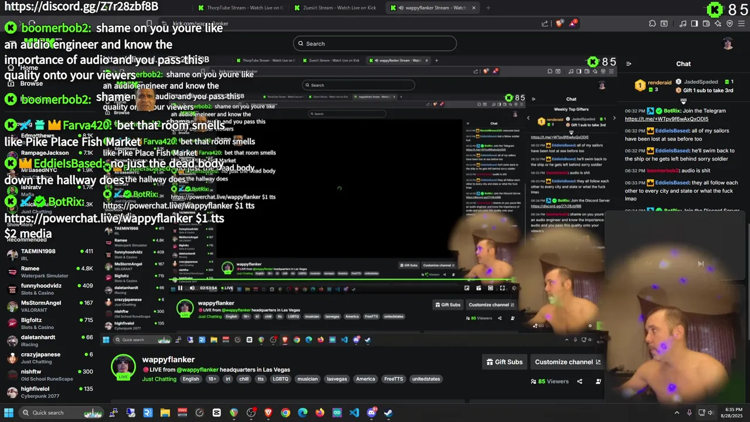Screen dimensions: 750x422
Task: Click the @wappyflanker mention link
Action: coord(197,370)
